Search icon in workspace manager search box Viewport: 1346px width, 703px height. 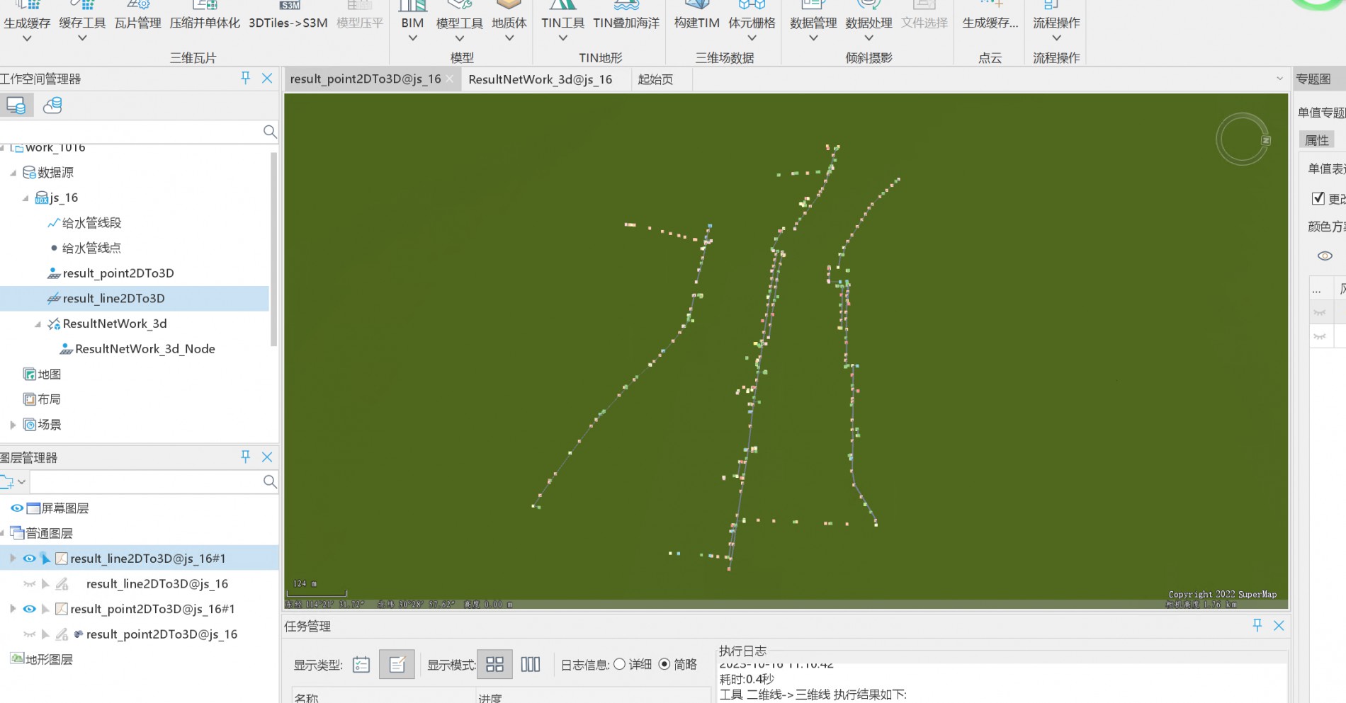click(x=269, y=132)
